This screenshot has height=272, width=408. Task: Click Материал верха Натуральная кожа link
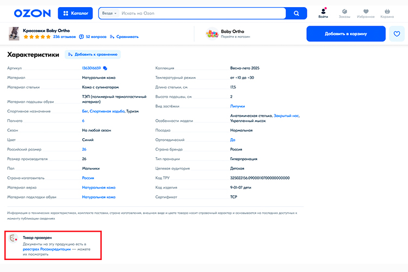[x=98, y=187]
